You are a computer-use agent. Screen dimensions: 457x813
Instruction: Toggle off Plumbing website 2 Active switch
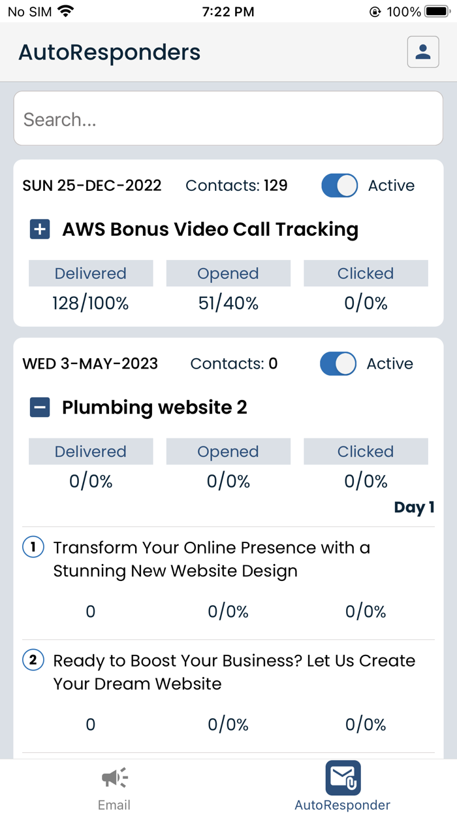(338, 364)
